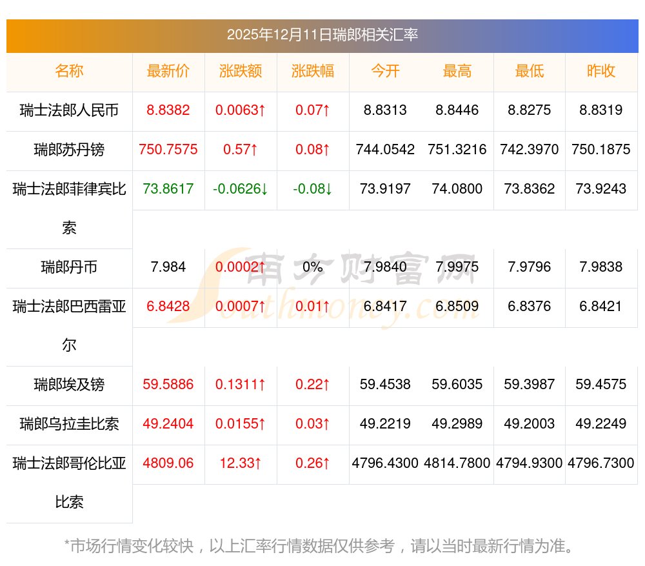Viewport: 645px width, 566px height.
Task: Click the 最低 column header
Action: point(530,71)
